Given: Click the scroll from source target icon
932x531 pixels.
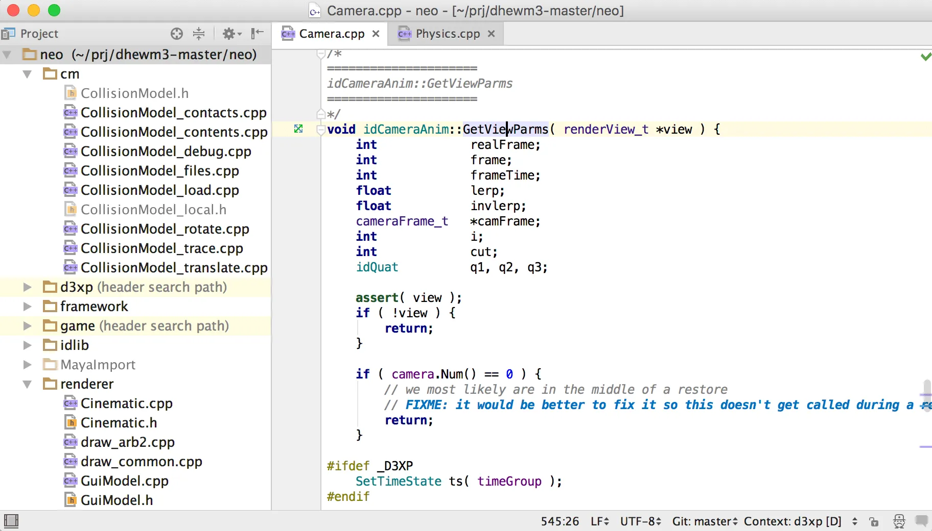Looking at the screenshot, I should coord(177,34).
